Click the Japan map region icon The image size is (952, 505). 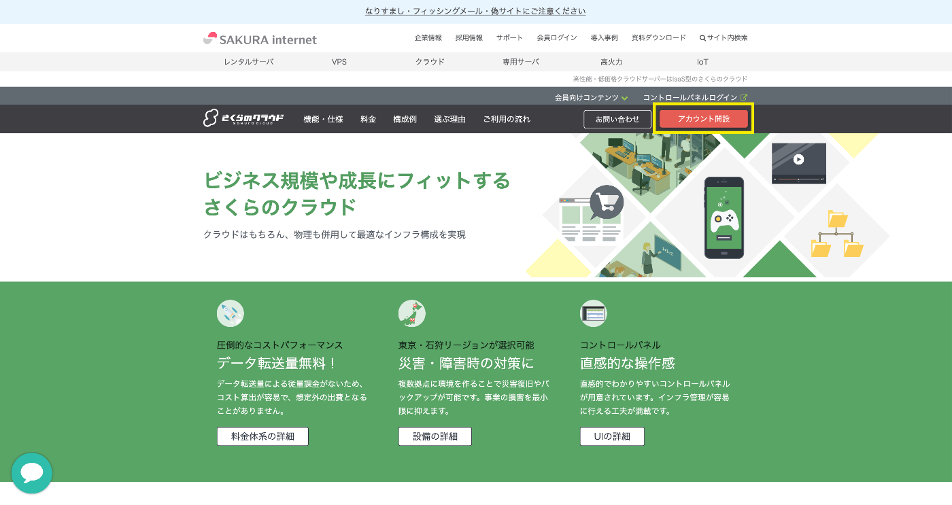click(412, 313)
